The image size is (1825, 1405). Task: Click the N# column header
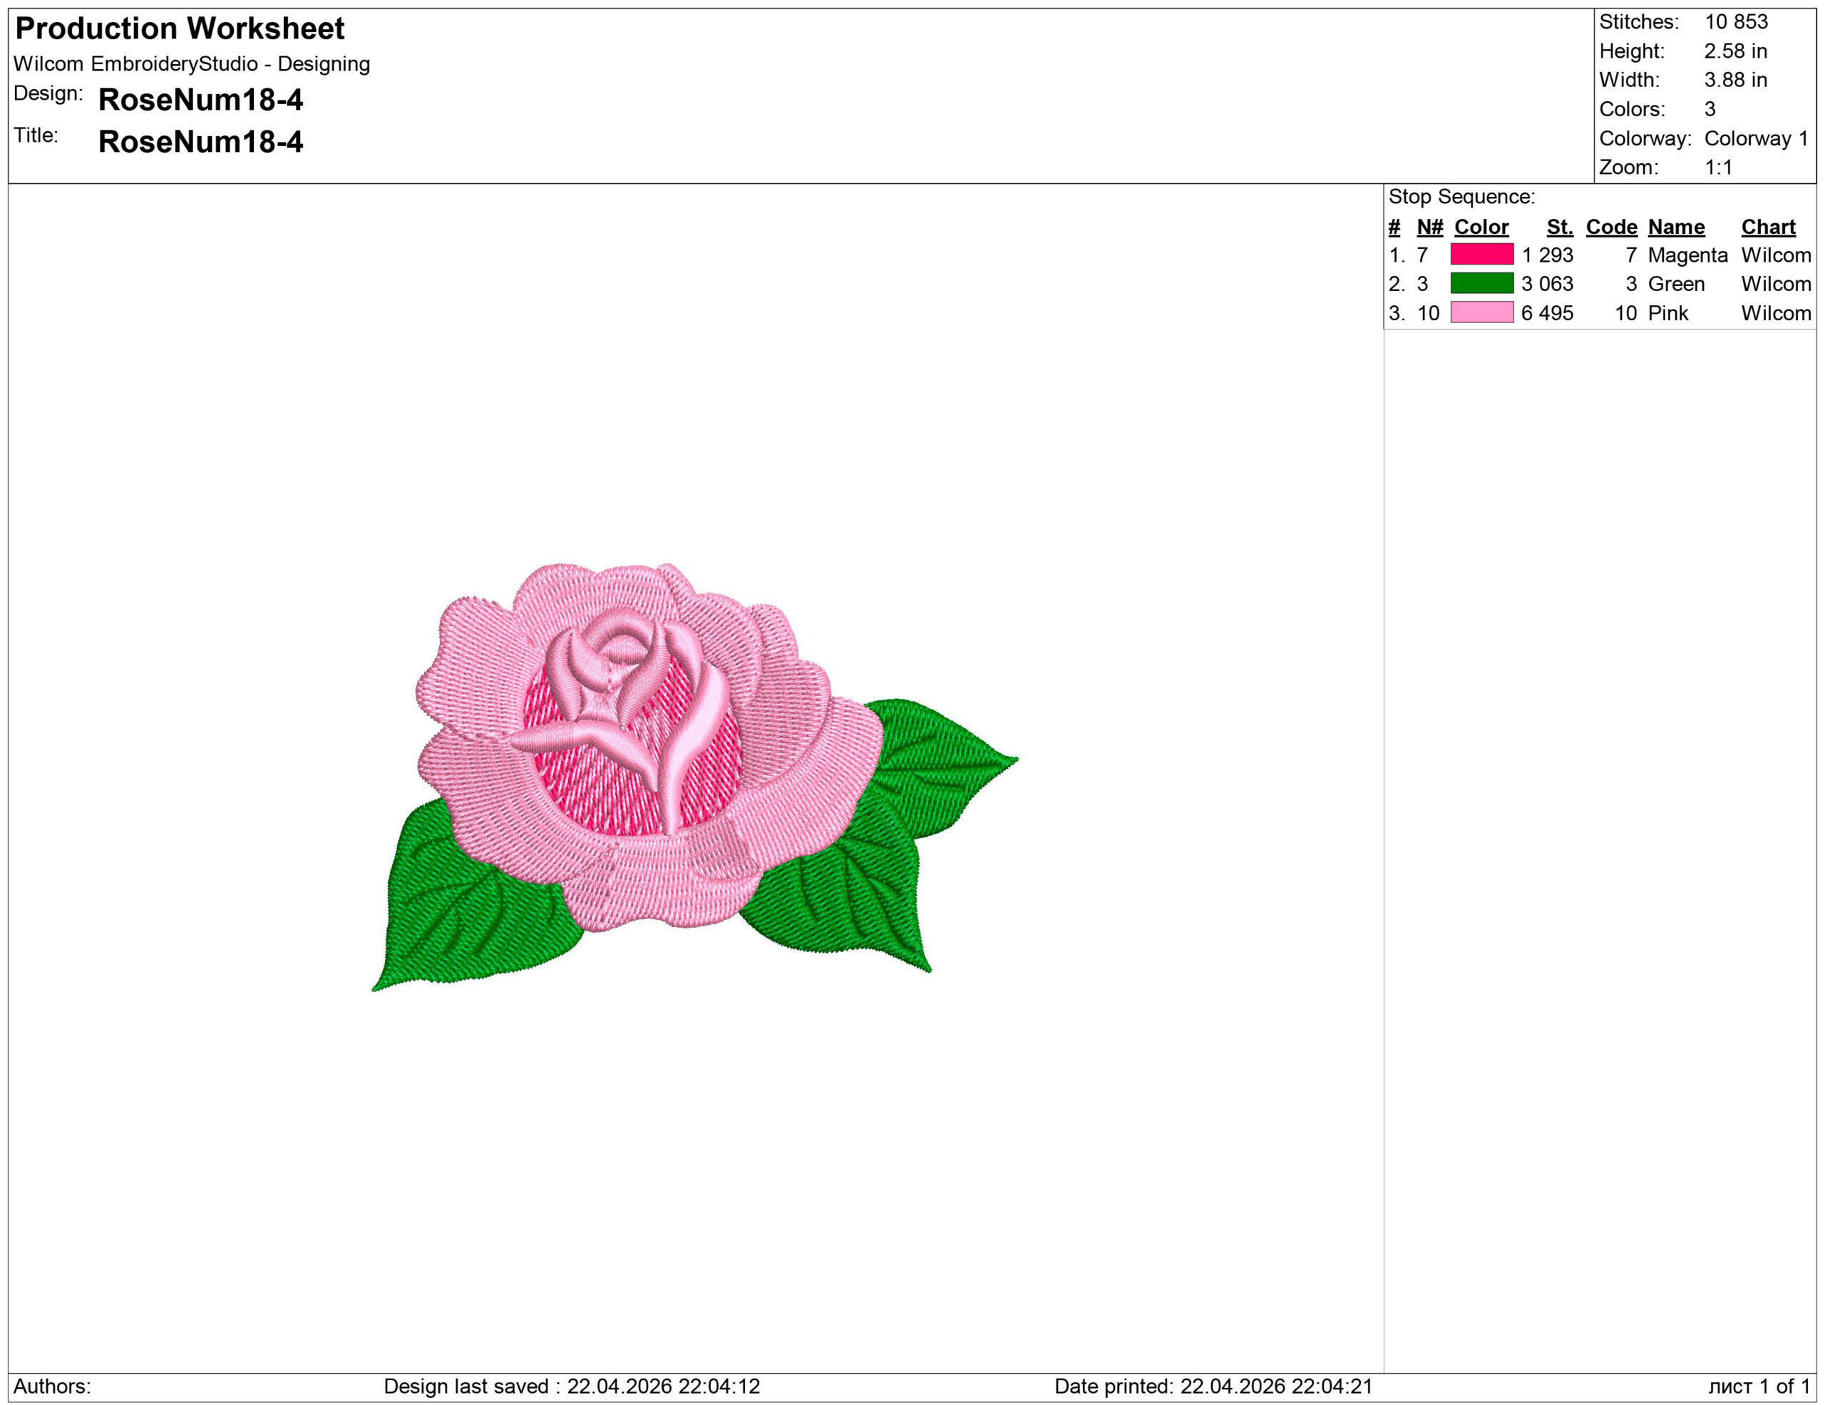click(1429, 228)
